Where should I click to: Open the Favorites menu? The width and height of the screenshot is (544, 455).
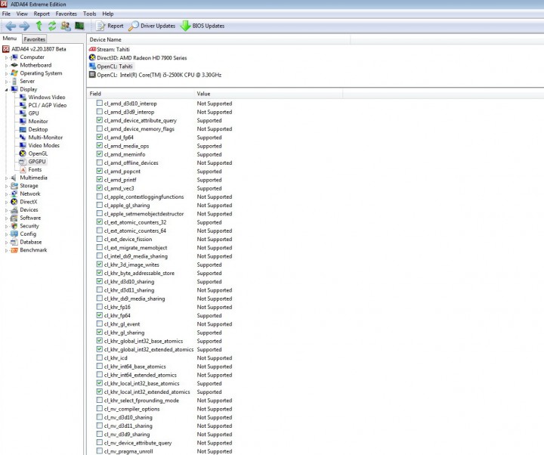point(66,14)
